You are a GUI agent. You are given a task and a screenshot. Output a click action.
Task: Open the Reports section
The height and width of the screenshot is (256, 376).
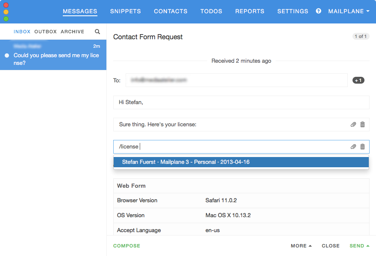[250, 12]
